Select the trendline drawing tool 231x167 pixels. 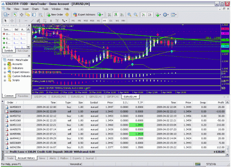click(x=32, y=21)
